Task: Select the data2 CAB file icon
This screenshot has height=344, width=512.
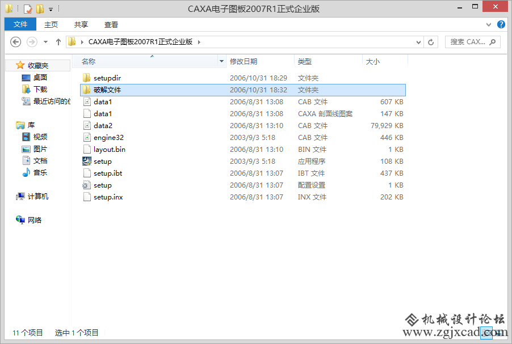Action: [x=87, y=125]
